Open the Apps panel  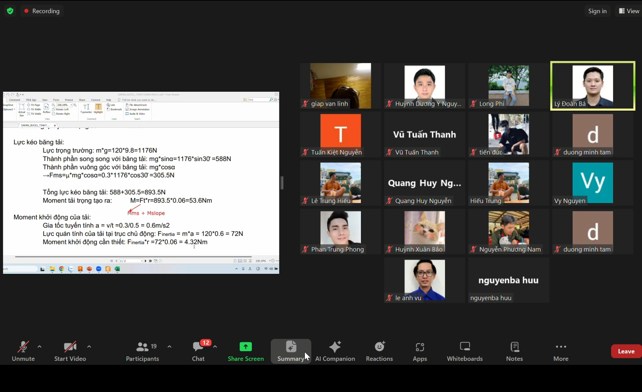[x=420, y=351]
